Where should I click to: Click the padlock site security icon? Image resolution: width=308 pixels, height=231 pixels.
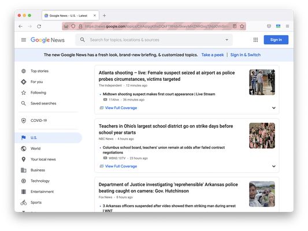tap(80, 26)
